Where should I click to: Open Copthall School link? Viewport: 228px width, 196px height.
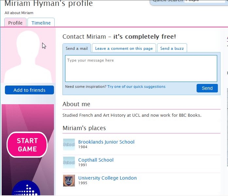(x=96, y=160)
